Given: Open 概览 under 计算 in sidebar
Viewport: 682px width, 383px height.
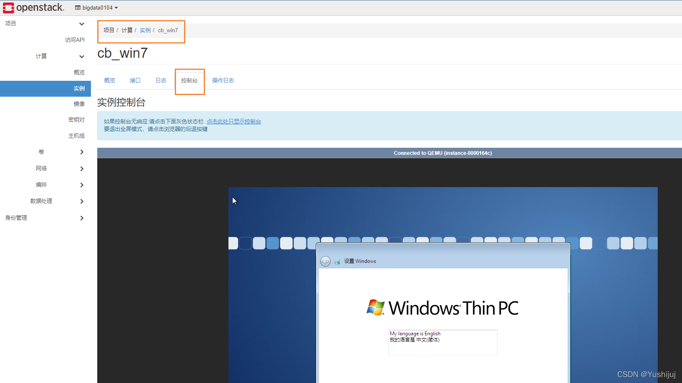Looking at the screenshot, I should (79, 72).
